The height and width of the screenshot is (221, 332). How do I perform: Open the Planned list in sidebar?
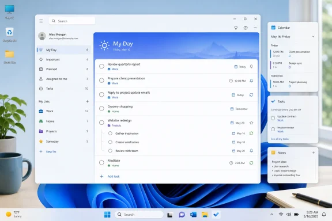64,69
